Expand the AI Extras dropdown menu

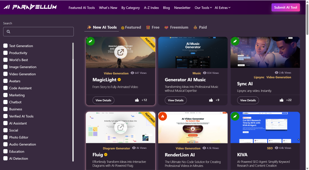point(223,8)
